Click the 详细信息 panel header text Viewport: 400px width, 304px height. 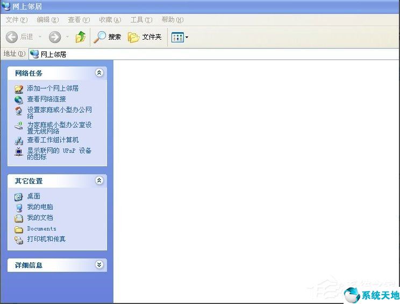tap(28, 265)
